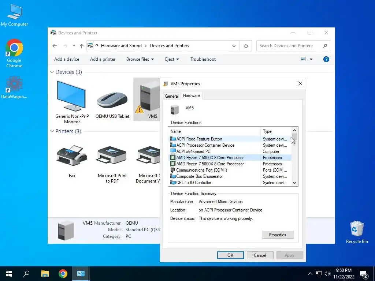Viewport: 375px width, 281px height.
Task: Refresh the Devices and Printers view
Action: (246, 46)
